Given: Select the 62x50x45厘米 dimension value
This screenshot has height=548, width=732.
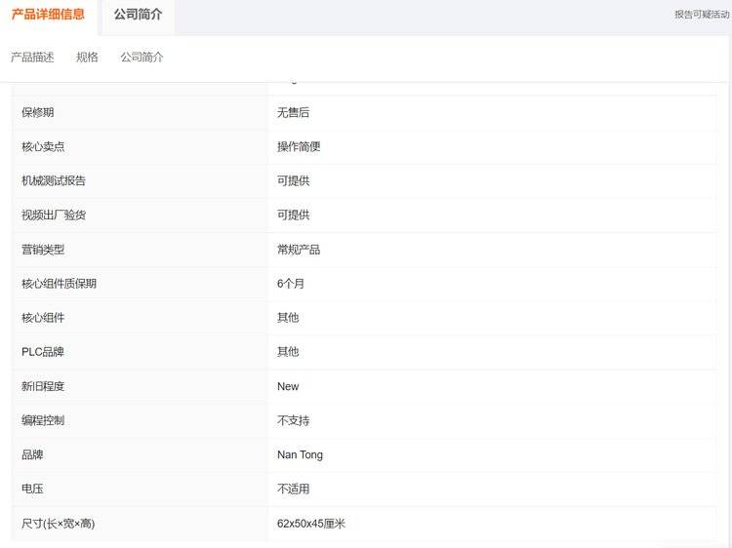Looking at the screenshot, I should [311, 524].
